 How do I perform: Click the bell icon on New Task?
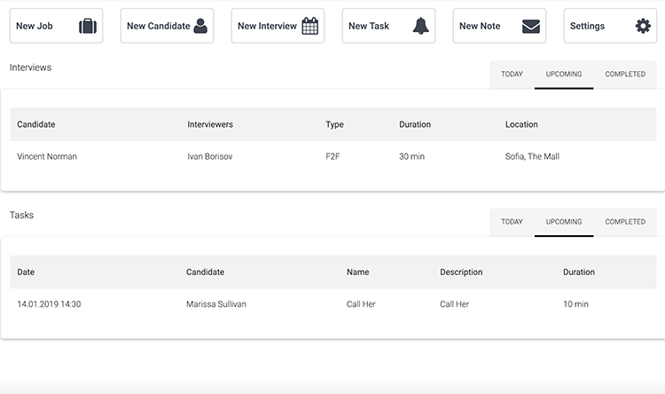coord(420,26)
